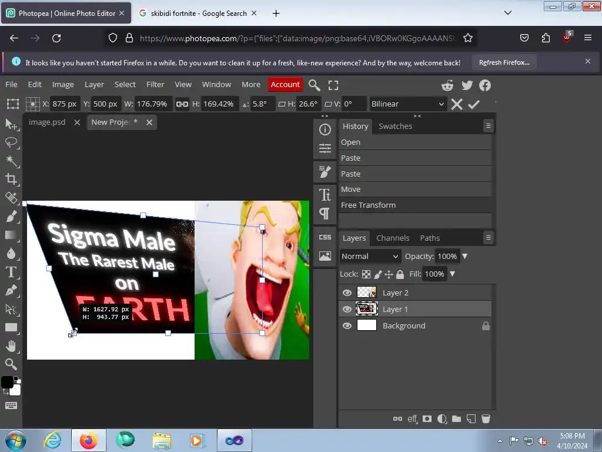This screenshot has height=452, width=602.
Task: Open the Bilinear interpolation dropdown
Action: click(x=408, y=104)
